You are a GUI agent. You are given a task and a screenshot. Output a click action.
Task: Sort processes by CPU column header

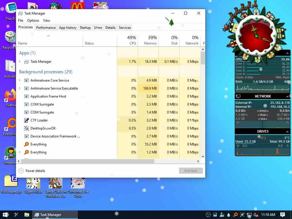click(127, 40)
